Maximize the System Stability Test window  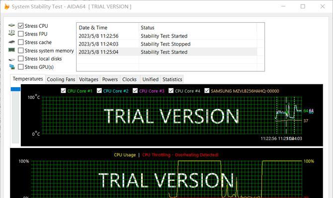303,6
